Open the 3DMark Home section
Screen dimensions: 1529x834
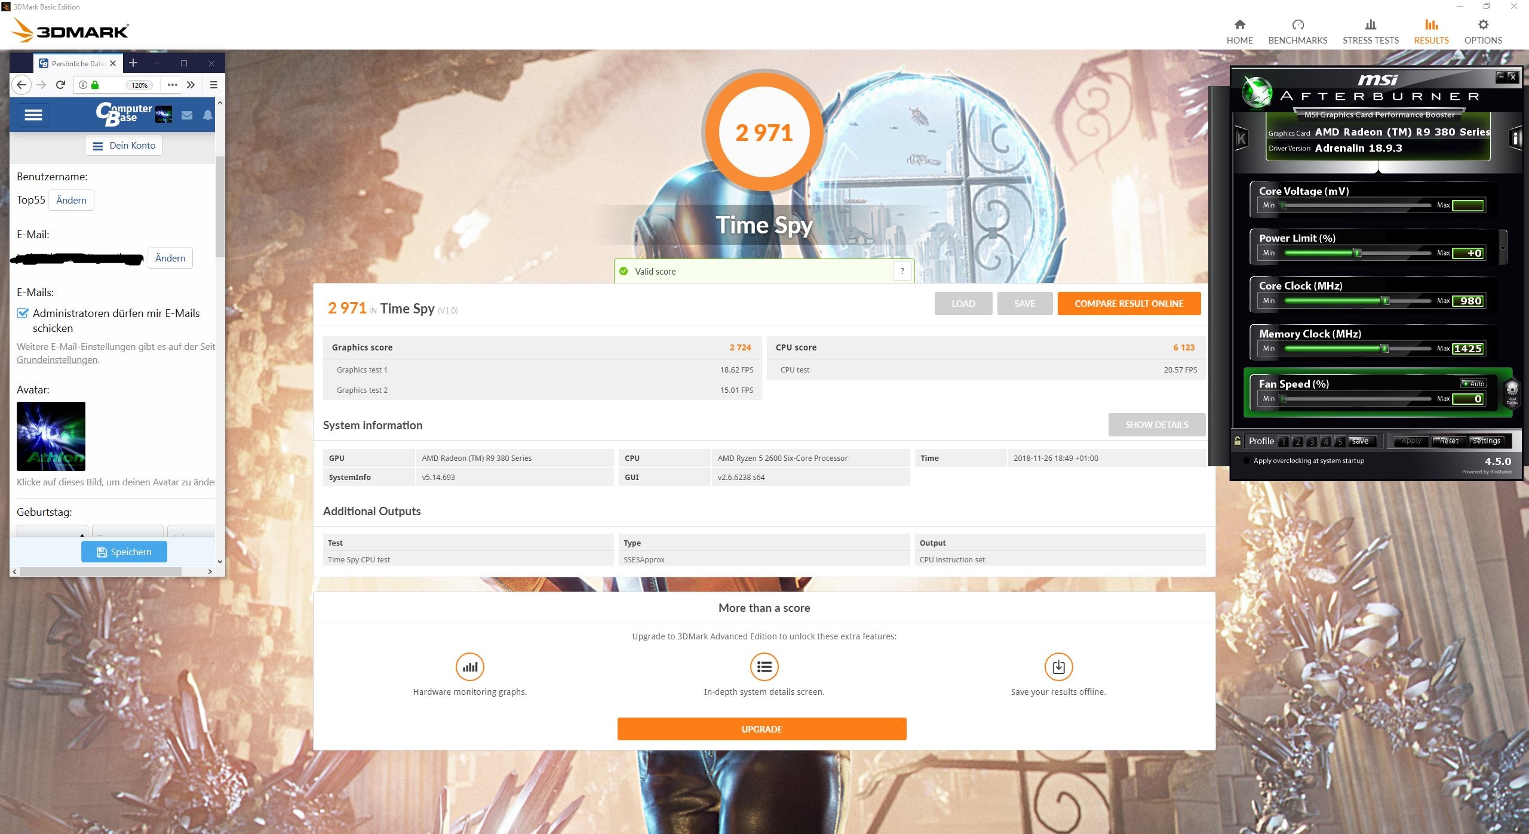(1239, 31)
